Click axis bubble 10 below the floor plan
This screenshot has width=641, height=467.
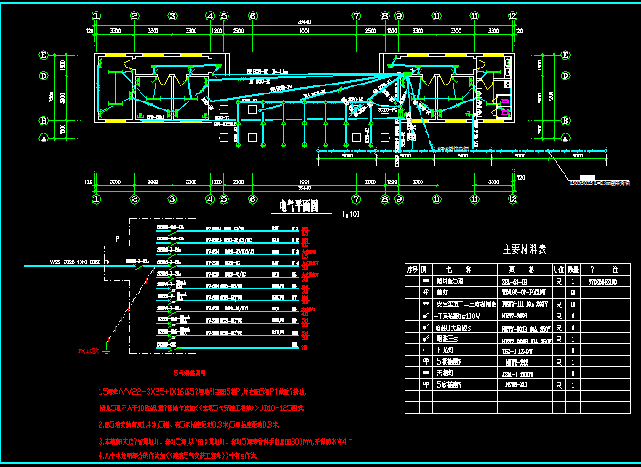tap(437, 199)
